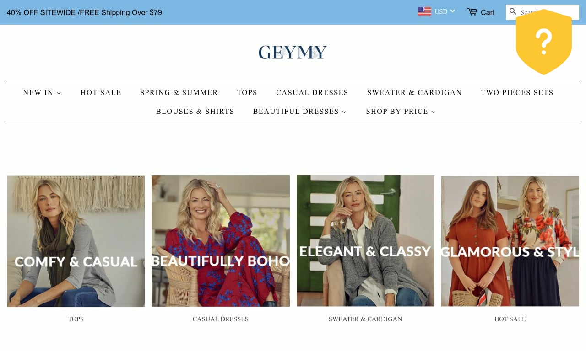This screenshot has height=351, width=586.
Task: Click the US flag currency icon
Action: 424,11
